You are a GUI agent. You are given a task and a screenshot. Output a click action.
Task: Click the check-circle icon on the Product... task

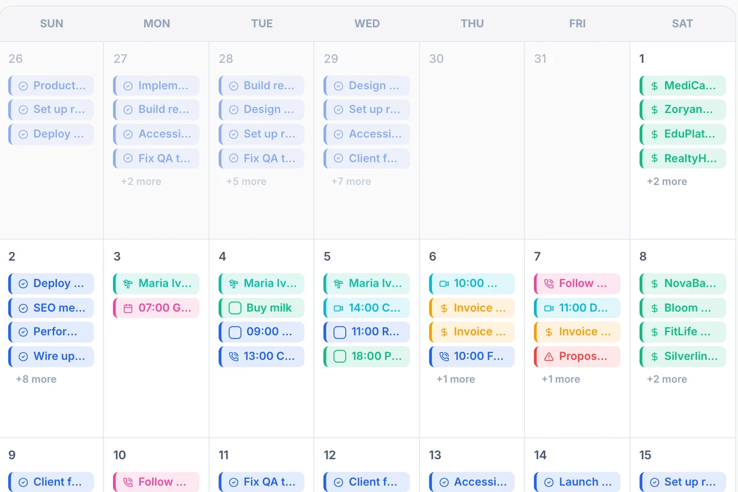point(23,86)
